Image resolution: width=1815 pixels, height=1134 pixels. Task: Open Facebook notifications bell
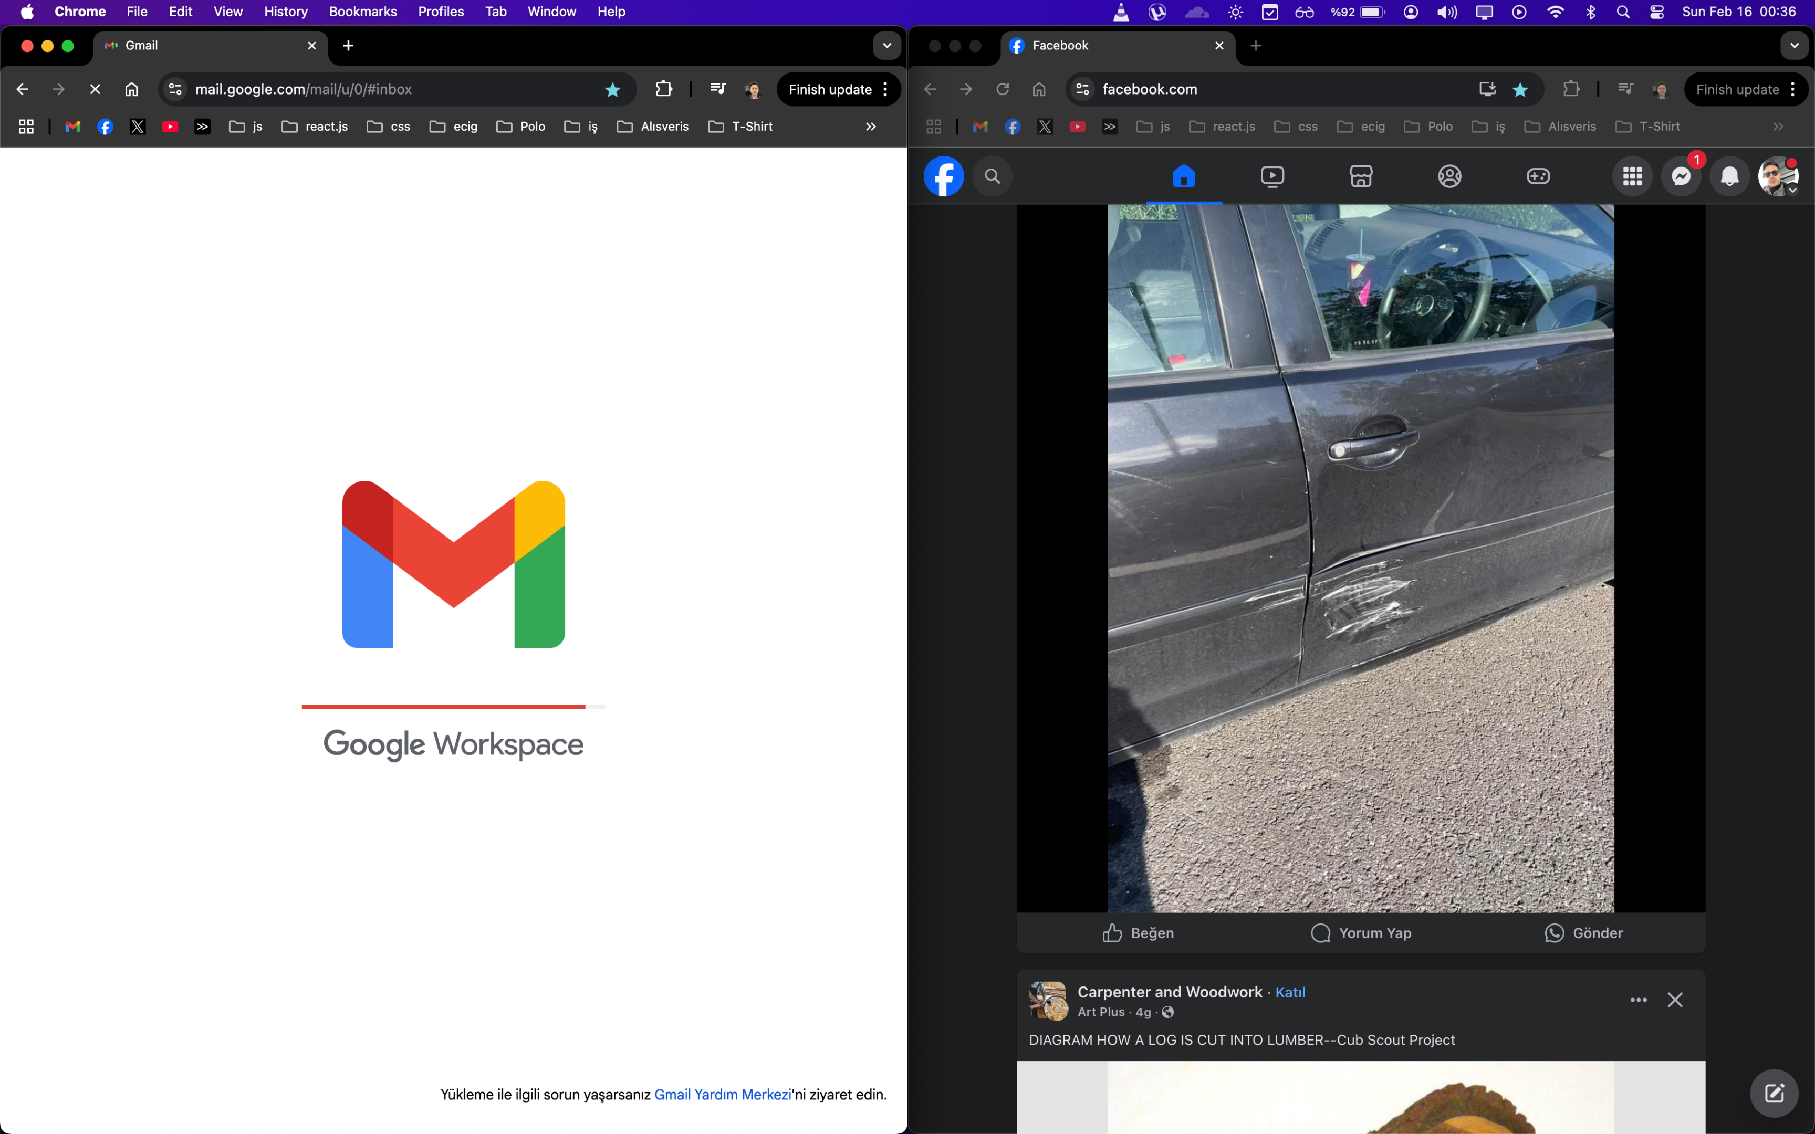[1729, 176]
